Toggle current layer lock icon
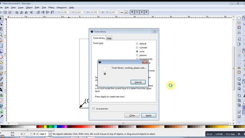The height and width of the screenshot is (138, 245). 37,134
